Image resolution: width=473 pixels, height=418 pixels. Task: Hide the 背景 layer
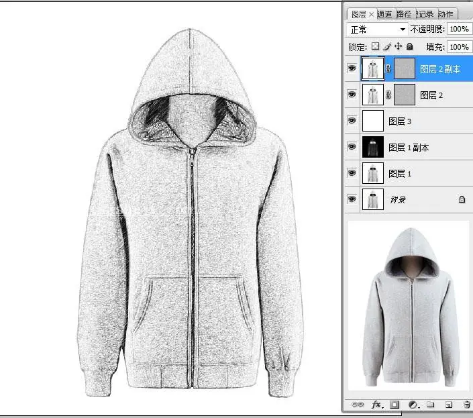(352, 199)
